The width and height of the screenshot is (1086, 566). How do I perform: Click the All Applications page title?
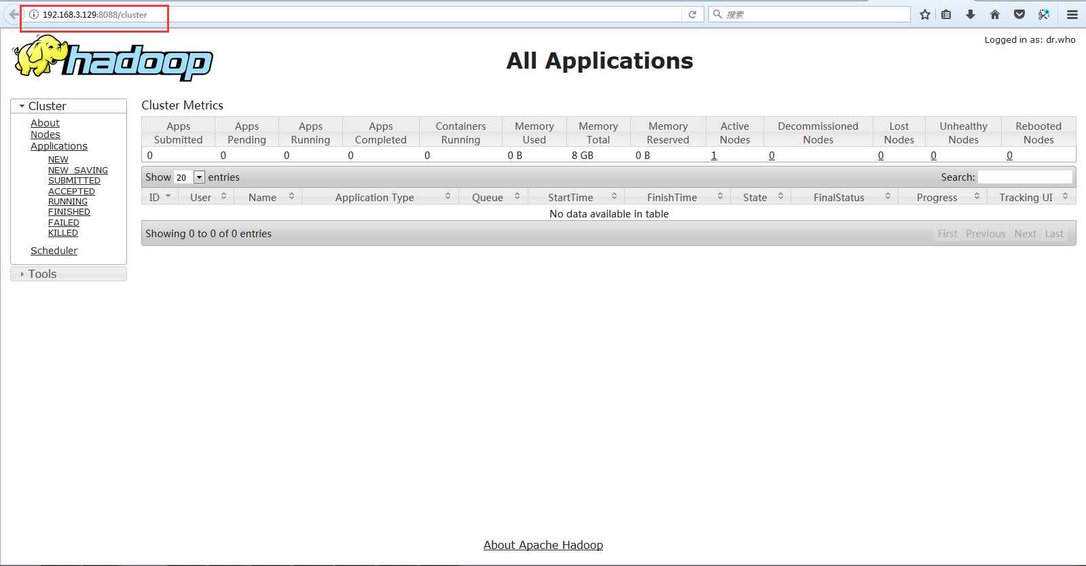600,61
